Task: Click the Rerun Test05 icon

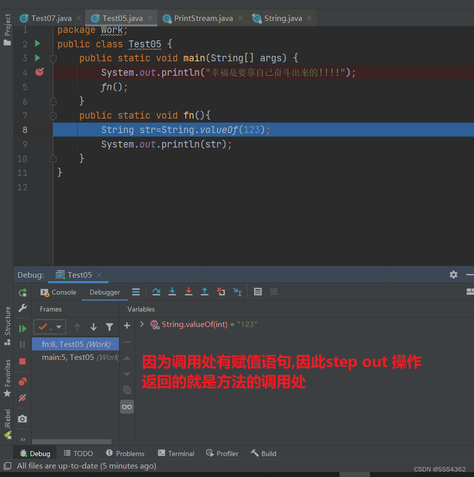Action: click(22, 293)
